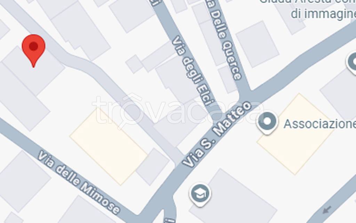Click the one-way arrow on the bottom-right road
This screenshot has width=356, height=223.
click(327, 210)
